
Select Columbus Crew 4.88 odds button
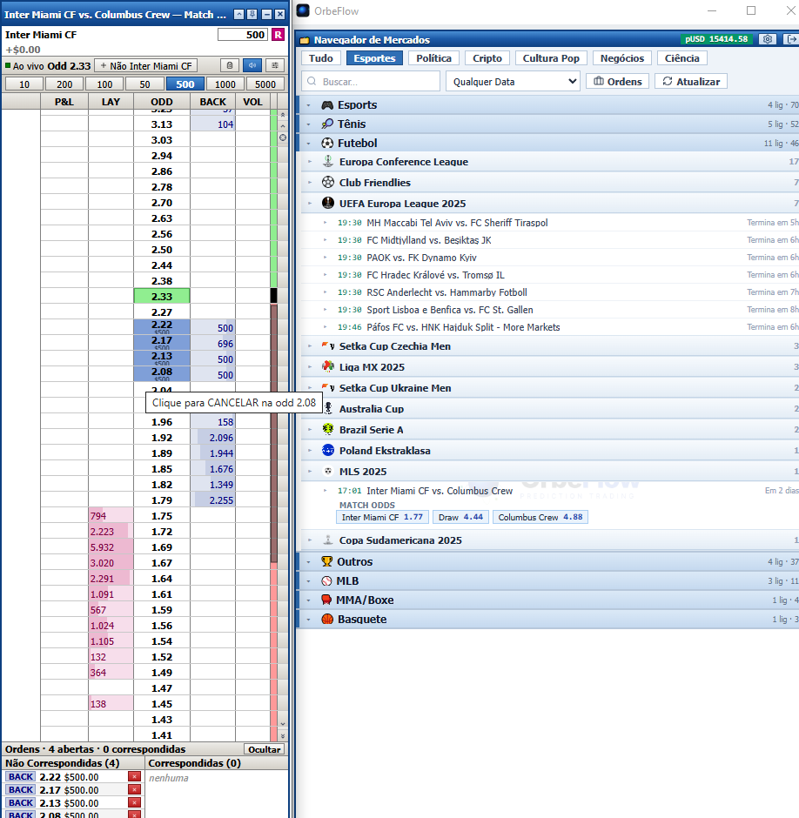tap(540, 517)
